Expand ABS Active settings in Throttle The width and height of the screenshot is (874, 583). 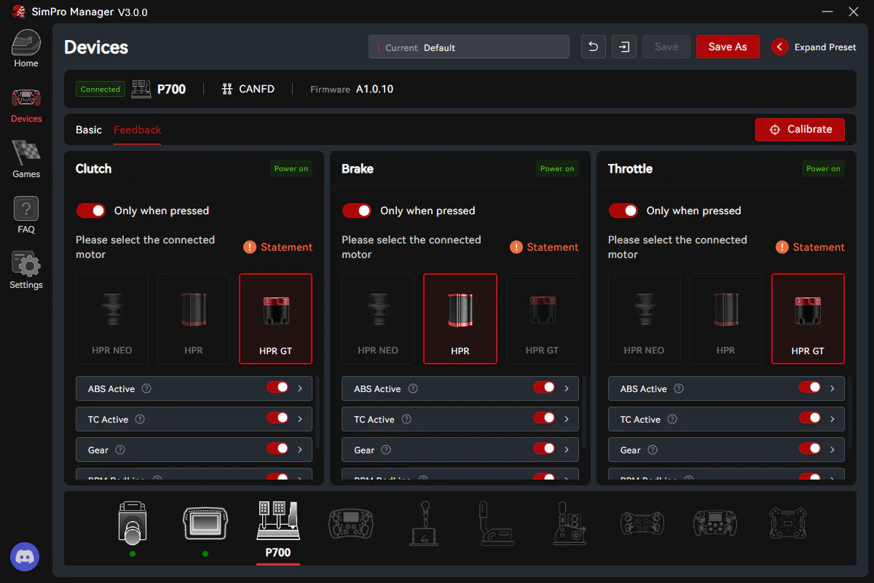click(832, 389)
